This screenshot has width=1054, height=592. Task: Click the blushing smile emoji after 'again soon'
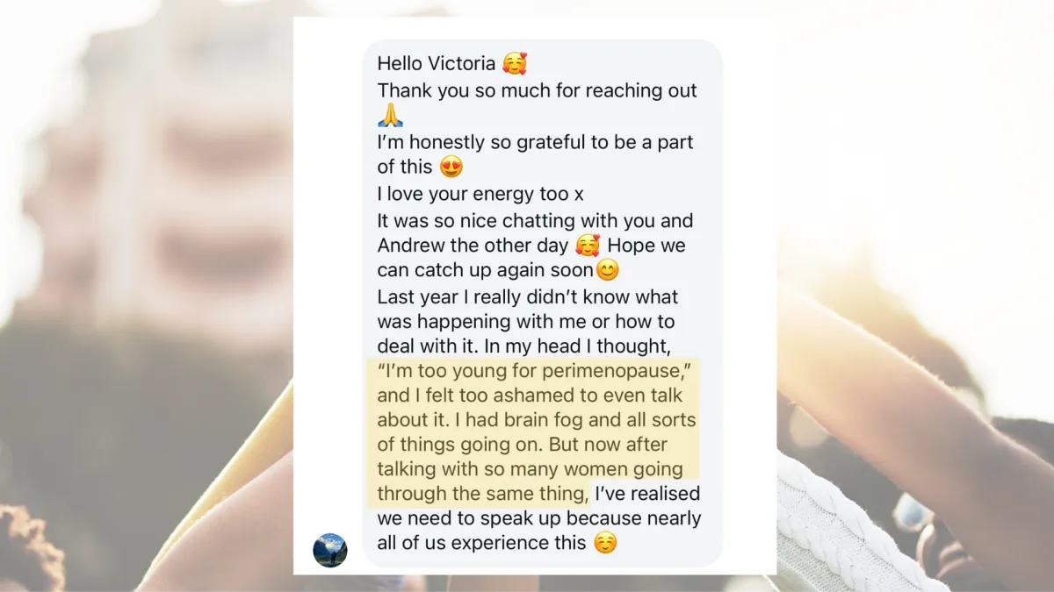(x=608, y=271)
